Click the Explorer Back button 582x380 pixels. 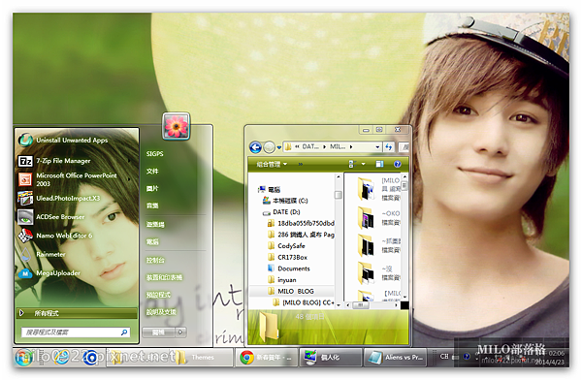click(255, 147)
